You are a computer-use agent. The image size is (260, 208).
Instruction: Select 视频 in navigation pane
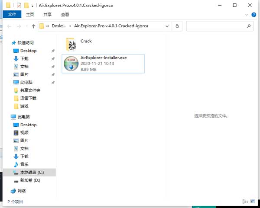(24, 133)
